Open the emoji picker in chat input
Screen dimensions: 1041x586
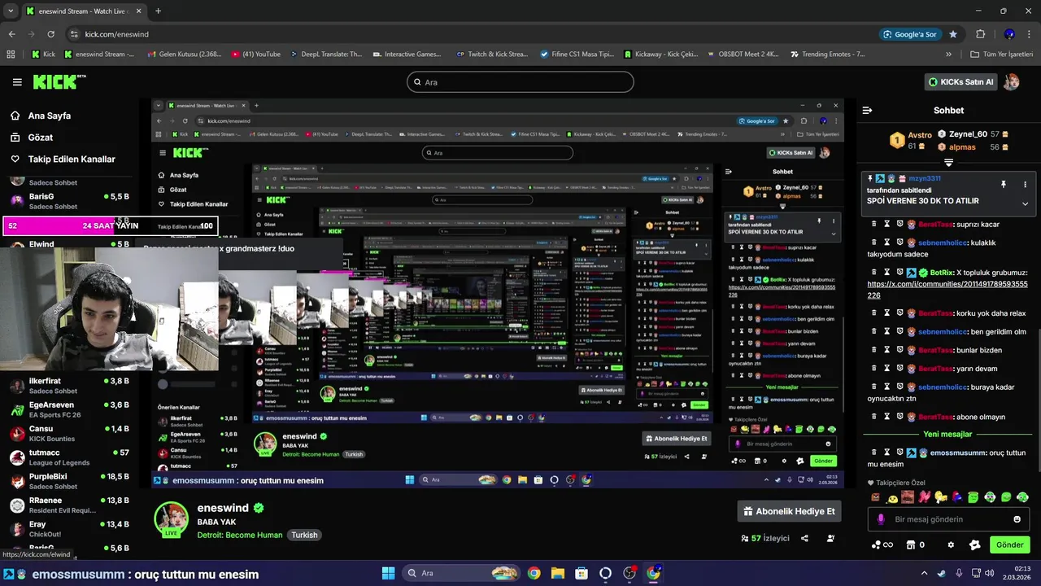(1017, 519)
